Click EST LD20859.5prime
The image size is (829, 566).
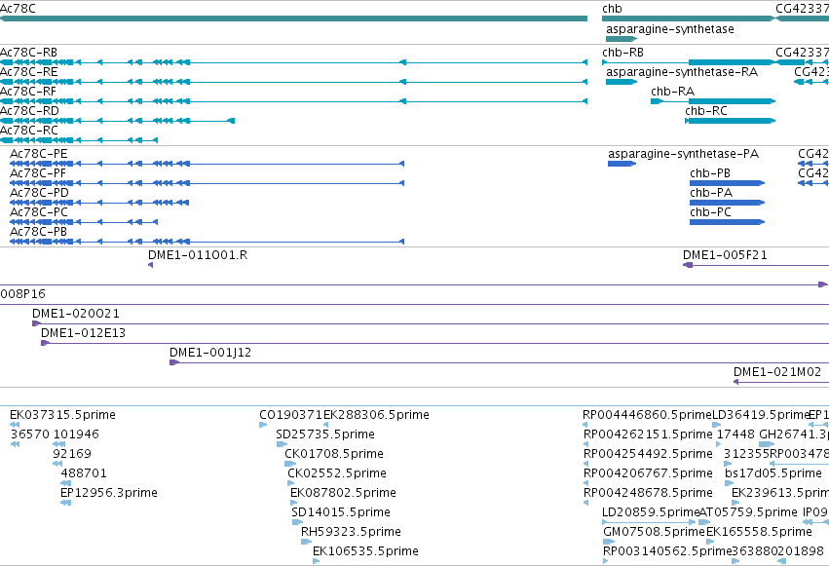(649, 522)
